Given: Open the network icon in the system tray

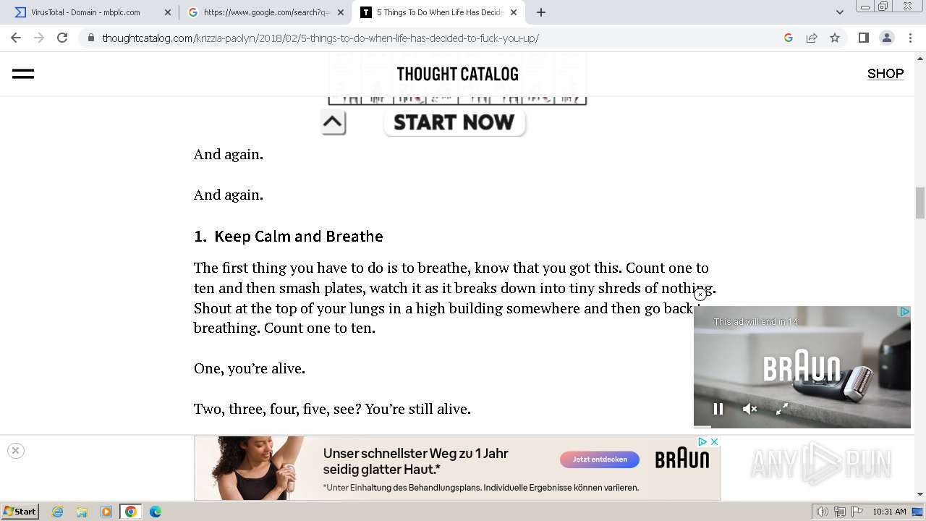Looking at the screenshot, I should pos(840,512).
